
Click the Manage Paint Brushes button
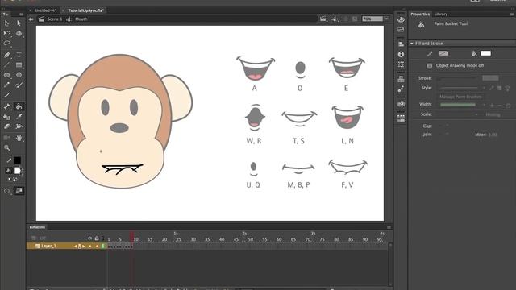[460, 97]
